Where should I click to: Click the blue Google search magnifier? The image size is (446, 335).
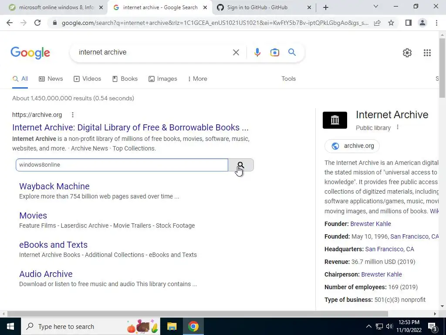coord(292,52)
